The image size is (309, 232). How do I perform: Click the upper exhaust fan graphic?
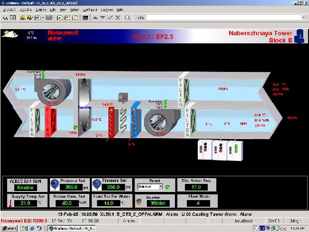pyautogui.click(x=52, y=91)
